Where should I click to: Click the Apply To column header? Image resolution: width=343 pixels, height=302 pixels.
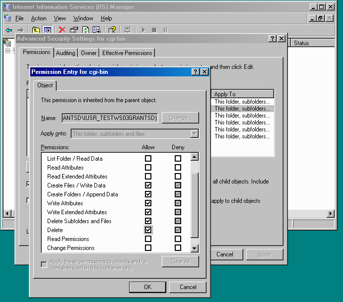pos(242,94)
